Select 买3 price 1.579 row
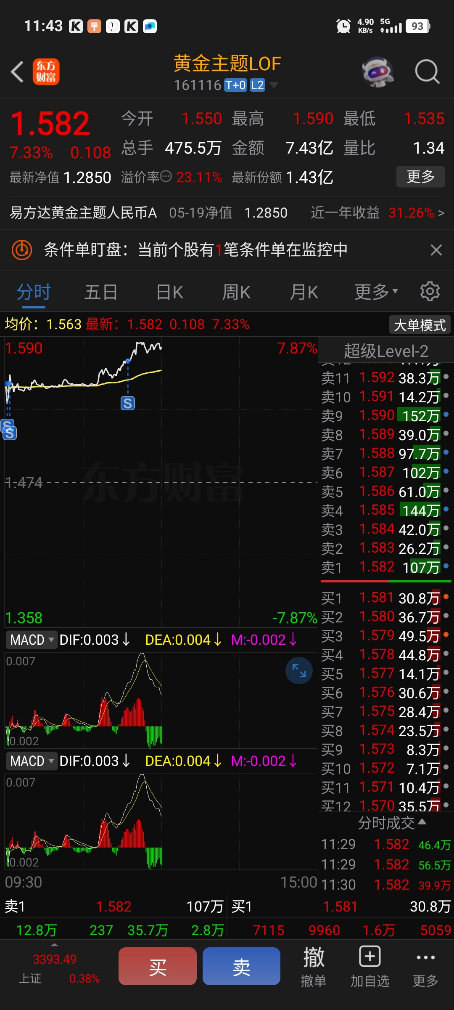Screen dimensions: 454x1010 click(385, 636)
